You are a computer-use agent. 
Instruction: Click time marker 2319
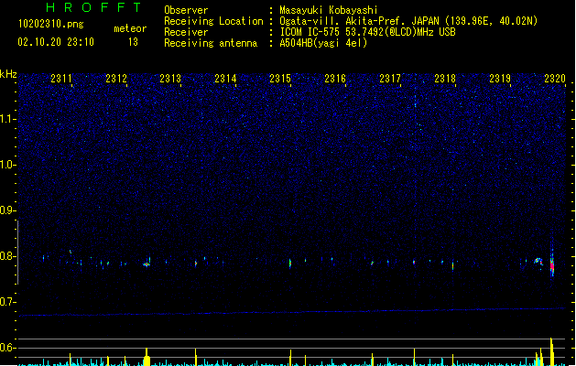[500, 79]
